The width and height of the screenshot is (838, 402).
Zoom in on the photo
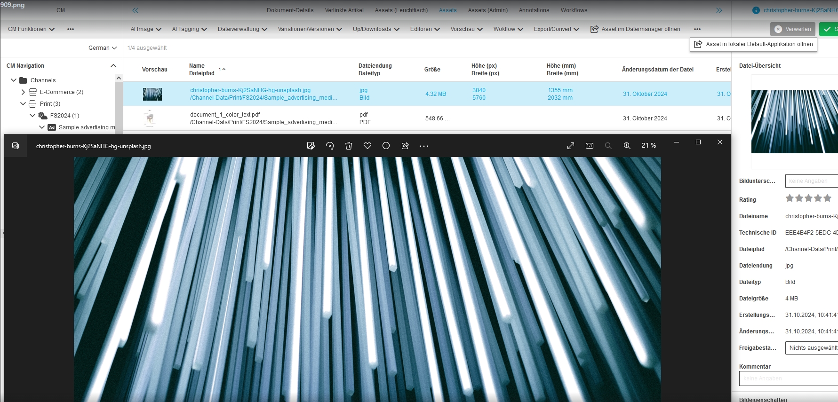(627, 146)
